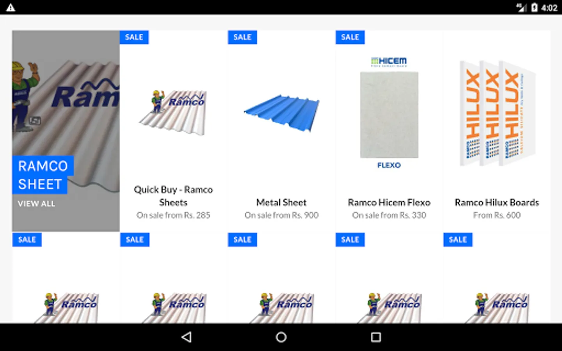Select Quick Buy - Ramco Sheets title
The width and height of the screenshot is (562, 351).
pos(173,196)
